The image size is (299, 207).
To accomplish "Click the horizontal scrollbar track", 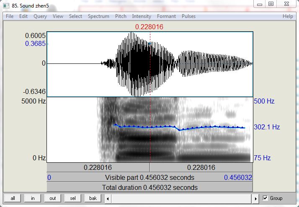I will point(182,199).
